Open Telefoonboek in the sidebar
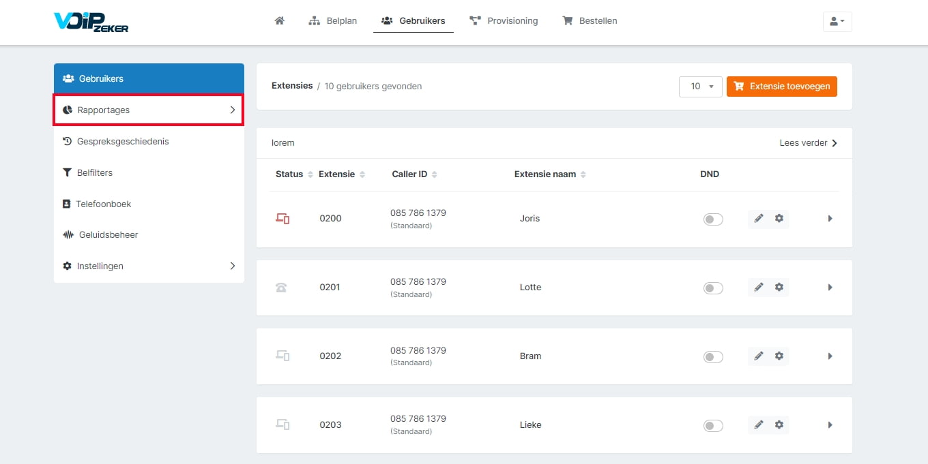 pyautogui.click(x=149, y=204)
